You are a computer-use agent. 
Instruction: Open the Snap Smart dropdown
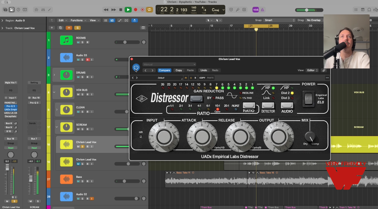click(279, 20)
